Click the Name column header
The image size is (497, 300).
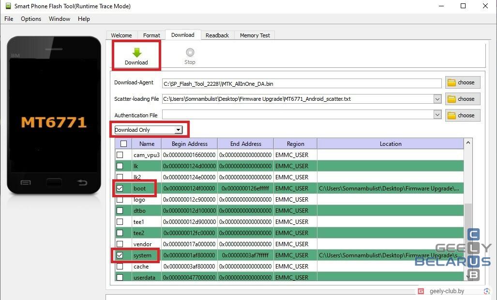147,143
